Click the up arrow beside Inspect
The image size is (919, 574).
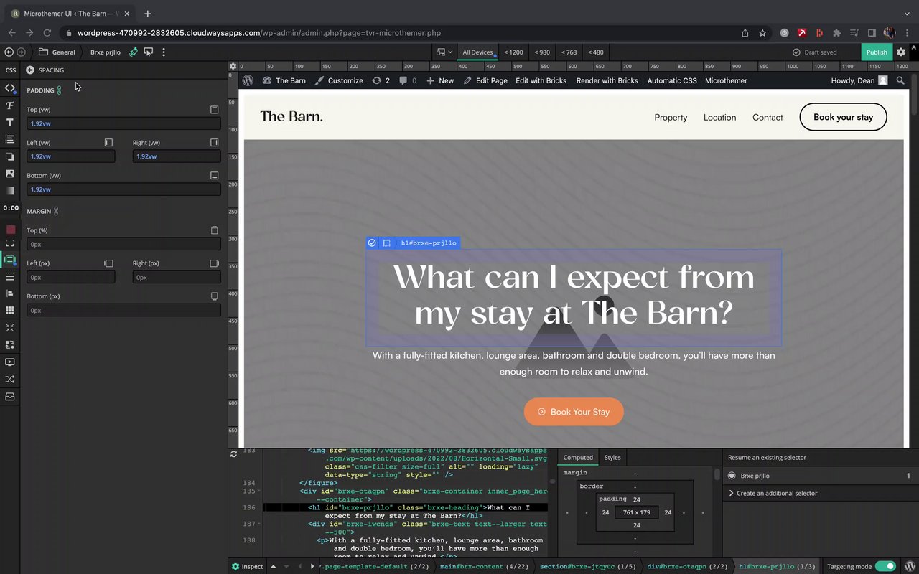pos(273,566)
